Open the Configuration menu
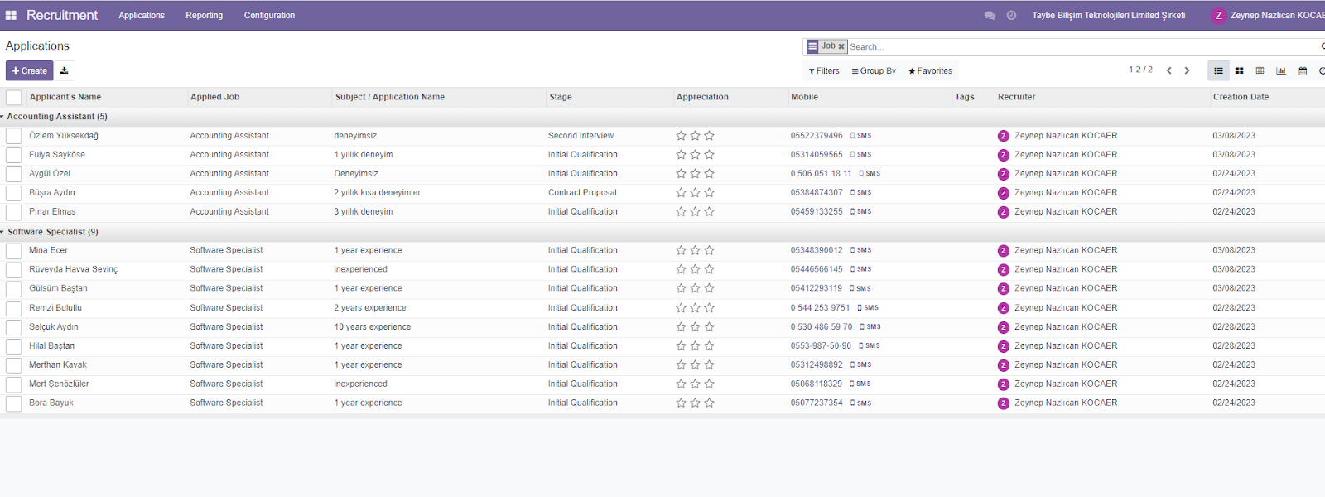Screen dimensions: 1325x497 (269, 16)
